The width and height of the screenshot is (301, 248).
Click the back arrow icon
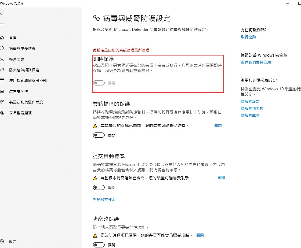point(2,13)
